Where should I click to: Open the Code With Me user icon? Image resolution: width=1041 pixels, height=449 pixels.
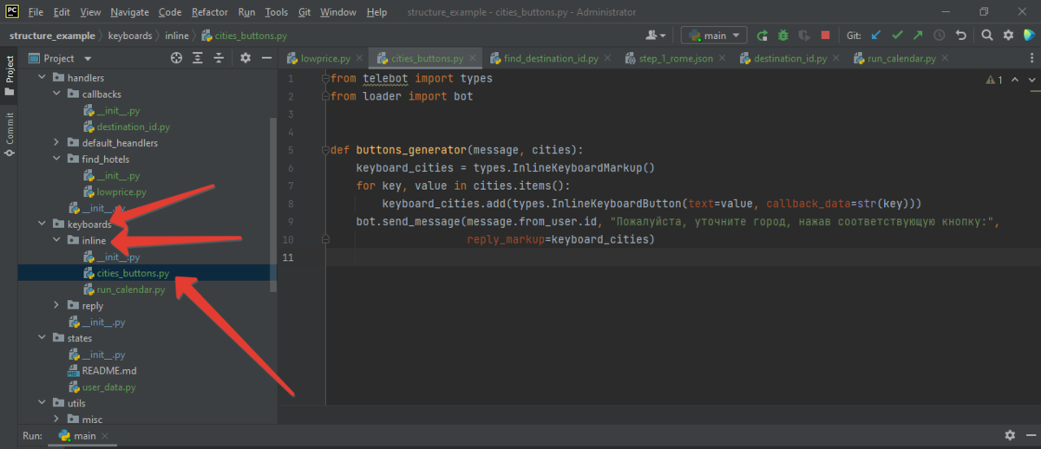(656, 36)
